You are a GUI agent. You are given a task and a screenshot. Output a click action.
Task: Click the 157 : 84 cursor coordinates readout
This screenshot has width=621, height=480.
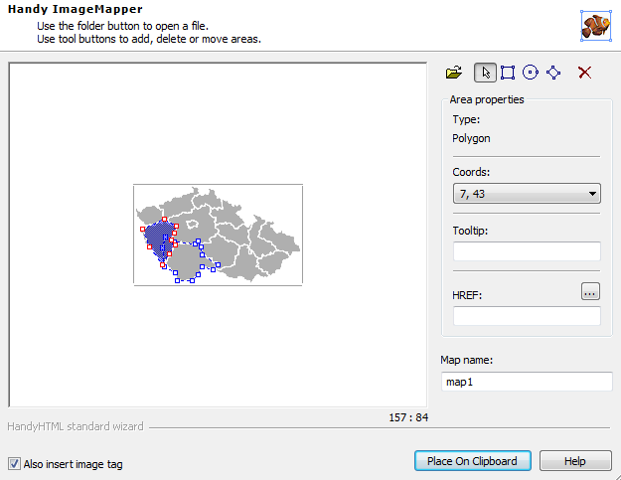coord(408,417)
